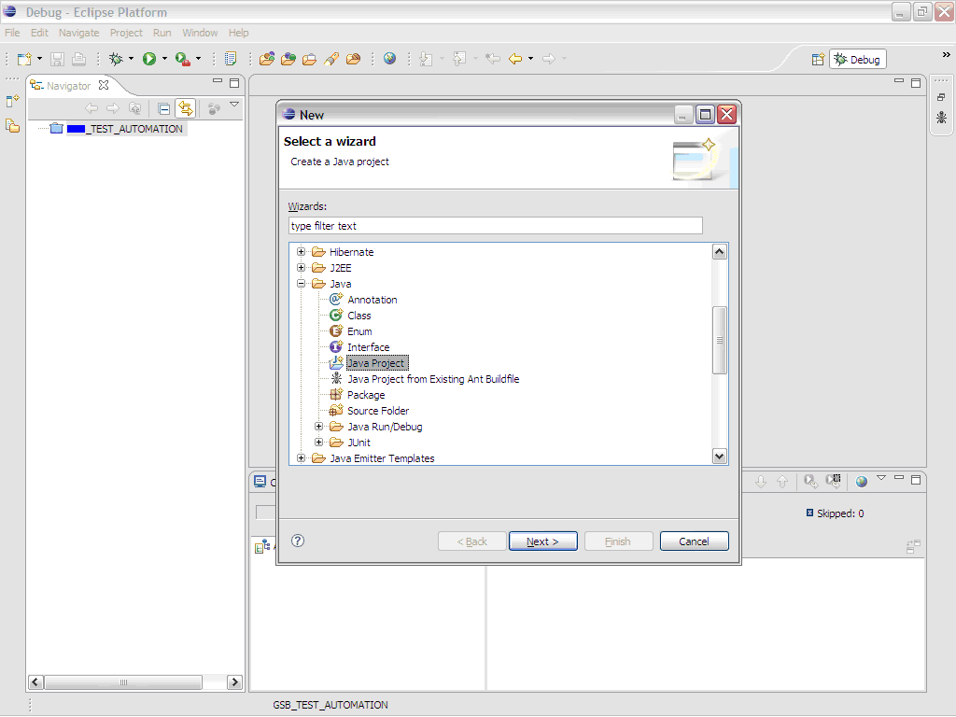Screen dimensions: 956x717
Task: Click the web browser globe toolbar icon
Action: 389,59
